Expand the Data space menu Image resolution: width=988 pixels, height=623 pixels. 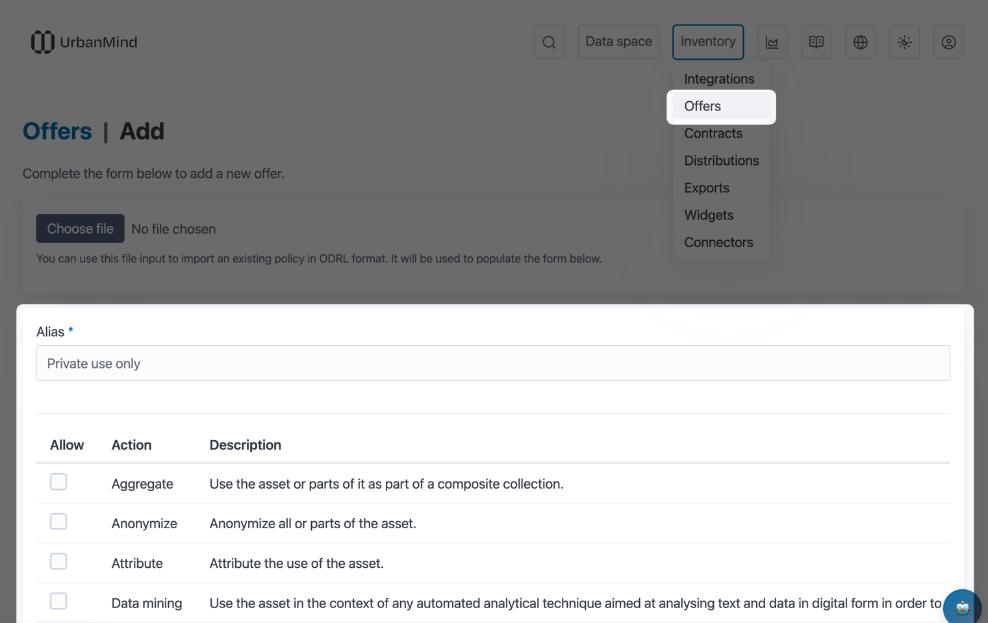tap(618, 42)
